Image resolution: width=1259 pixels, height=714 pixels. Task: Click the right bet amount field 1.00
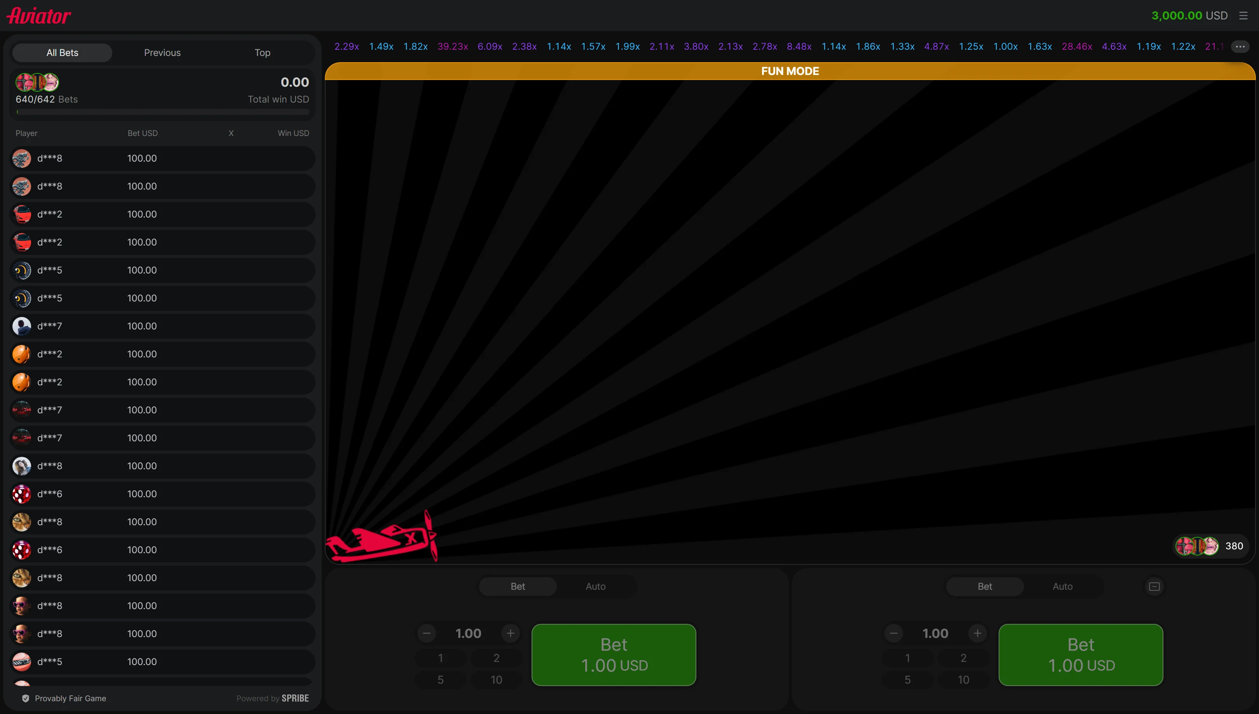click(x=935, y=634)
